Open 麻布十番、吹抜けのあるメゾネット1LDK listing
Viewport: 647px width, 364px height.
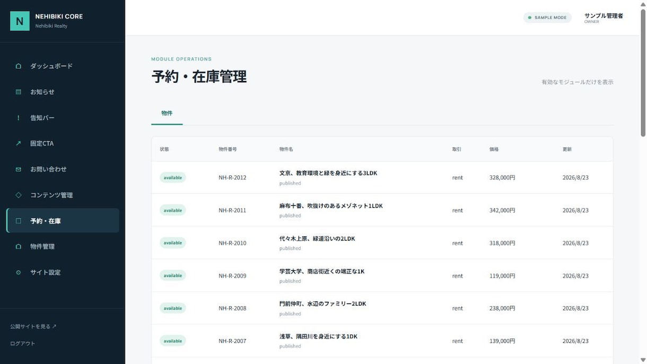pyautogui.click(x=331, y=206)
